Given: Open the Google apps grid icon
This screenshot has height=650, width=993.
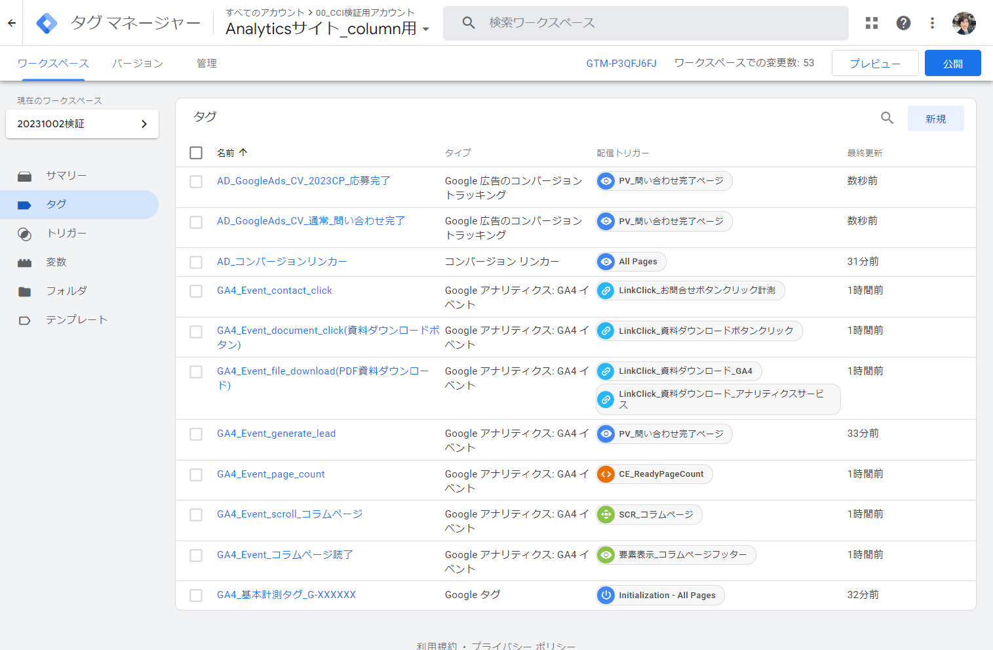Looking at the screenshot, I should [871, 23].
